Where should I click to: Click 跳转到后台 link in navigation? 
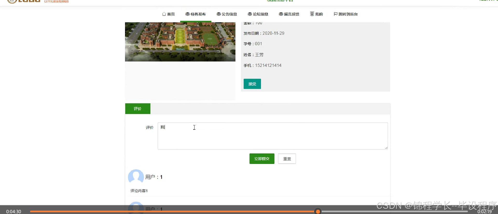345,14
